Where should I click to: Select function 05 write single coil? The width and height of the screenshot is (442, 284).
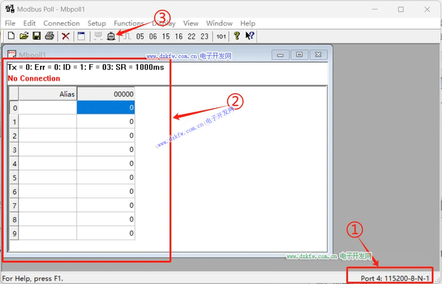click(x=140, y=36)
